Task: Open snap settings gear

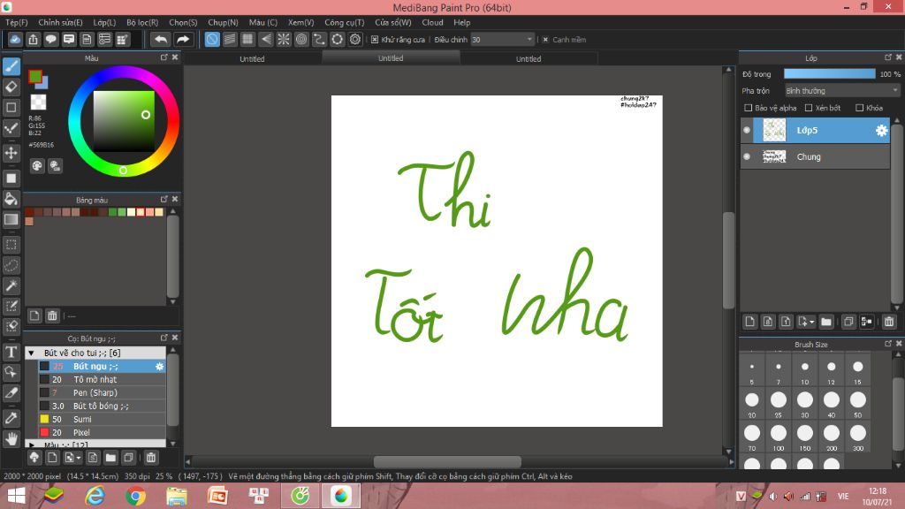Action: click(x=355, y=39)
